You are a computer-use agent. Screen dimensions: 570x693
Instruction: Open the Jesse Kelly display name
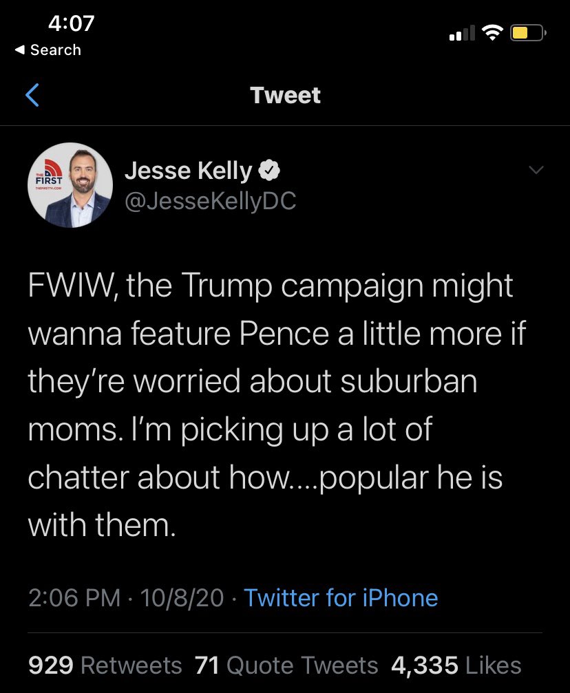(x=188, y=171)
